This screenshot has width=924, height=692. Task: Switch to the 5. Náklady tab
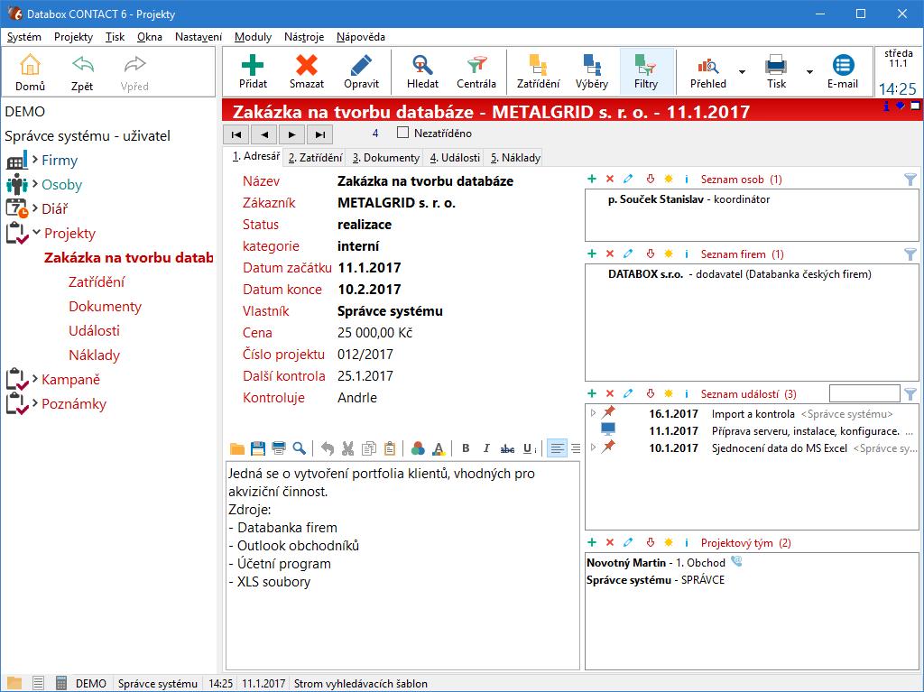(515, 157)
